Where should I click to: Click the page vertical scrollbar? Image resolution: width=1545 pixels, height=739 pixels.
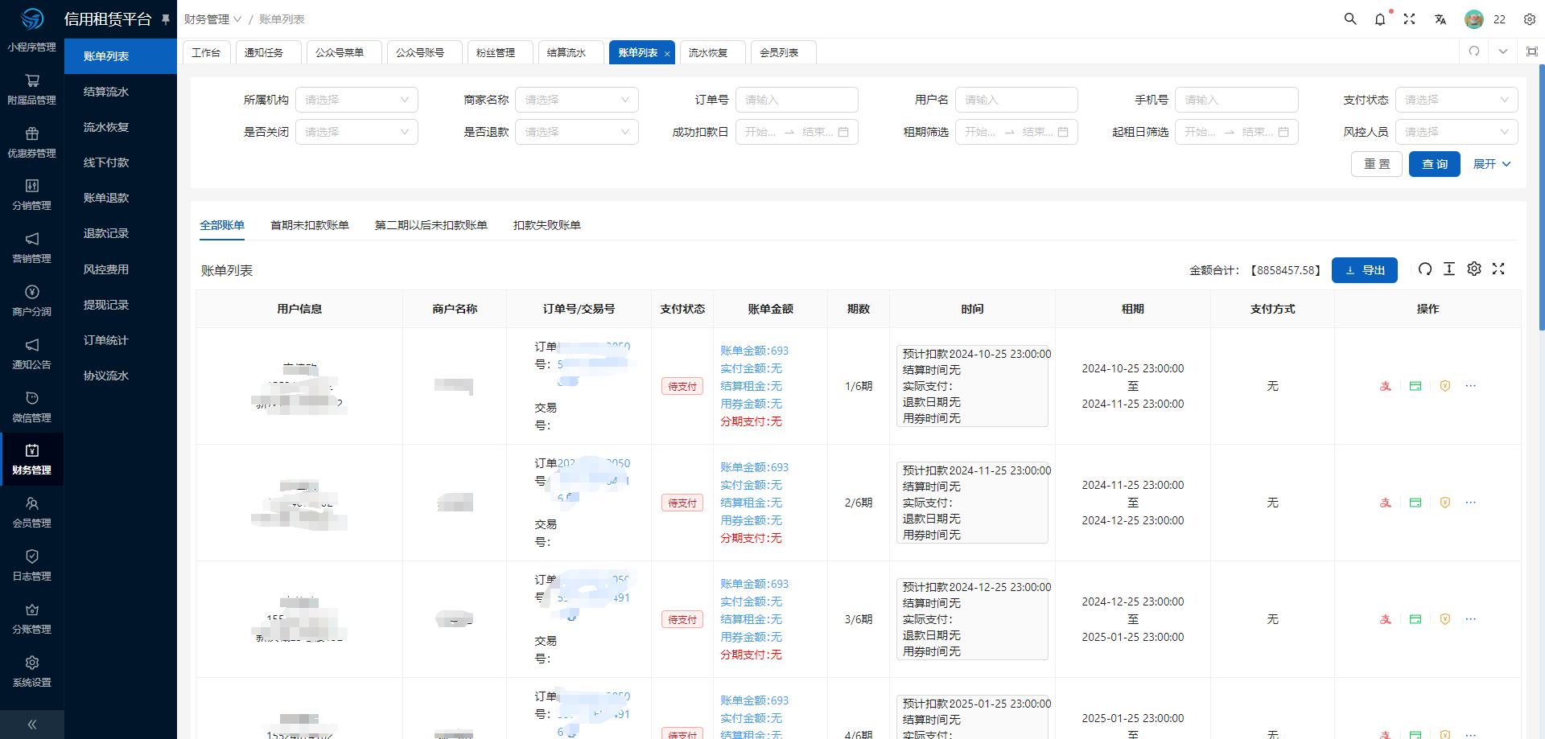[x=1542, y=197]
